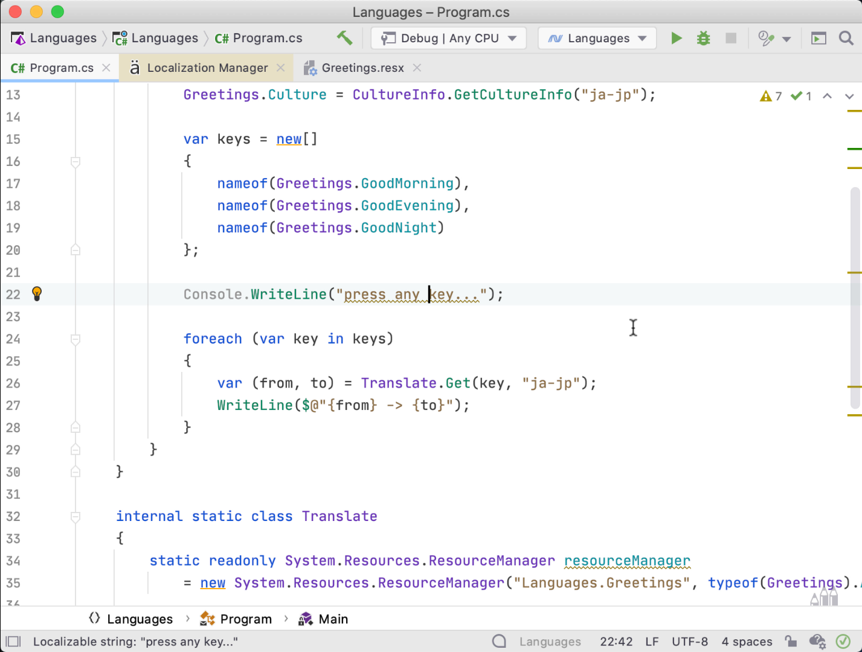
Task: Collapse the foreach block fold marker
Action: click(76, 339)
